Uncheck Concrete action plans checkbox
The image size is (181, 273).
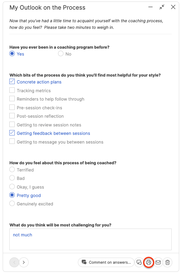tap(12, 82)
